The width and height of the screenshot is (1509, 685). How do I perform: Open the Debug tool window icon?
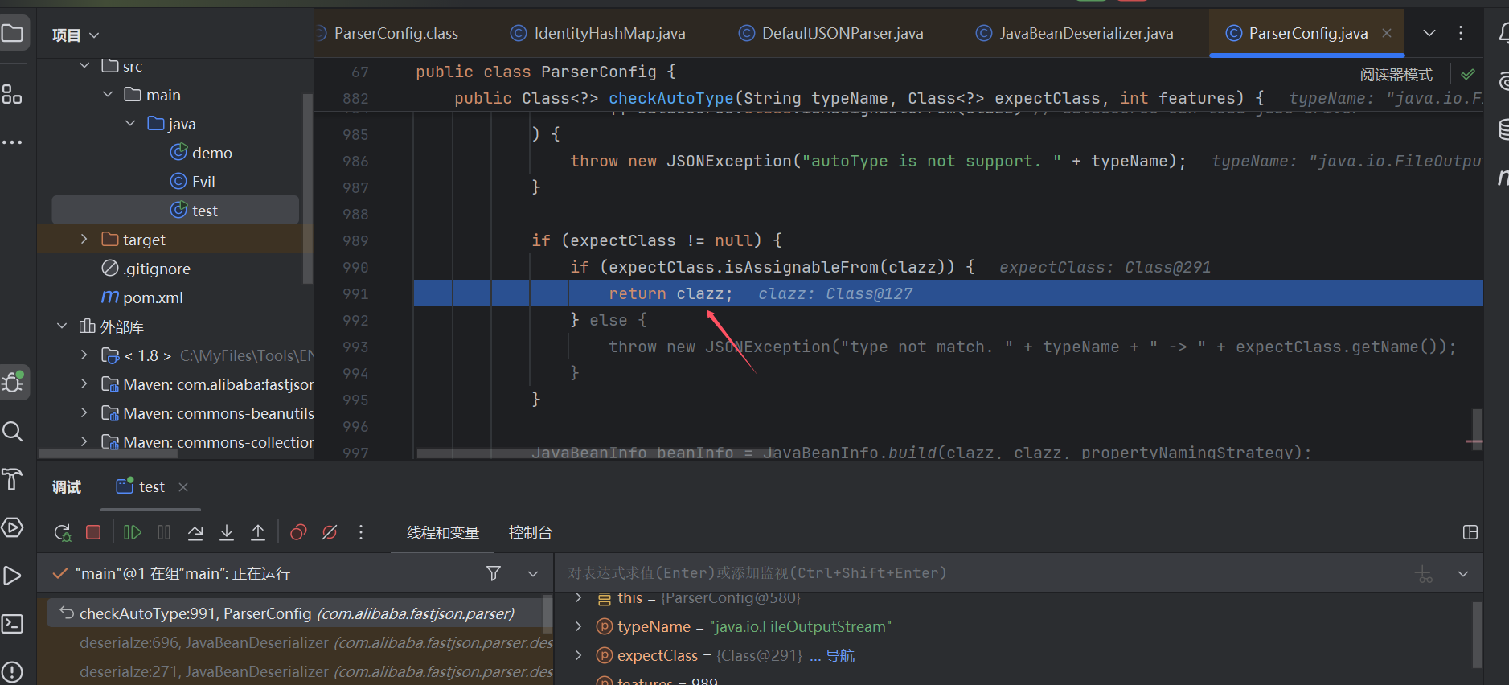click(x=13, y=382)
